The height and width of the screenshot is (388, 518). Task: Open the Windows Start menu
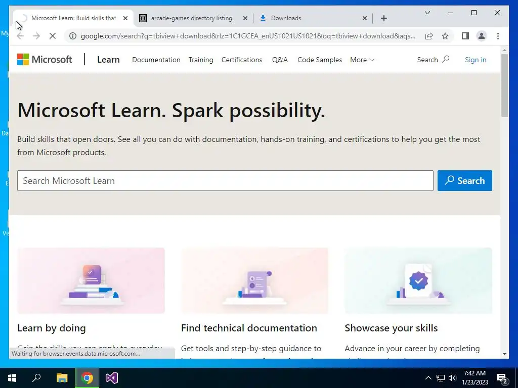pyautogui.click(x=12, y=378)
